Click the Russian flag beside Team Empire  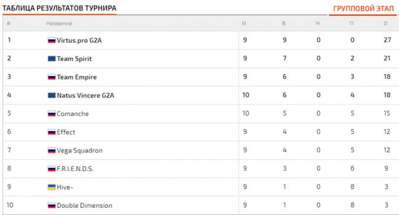click(52, 77)
